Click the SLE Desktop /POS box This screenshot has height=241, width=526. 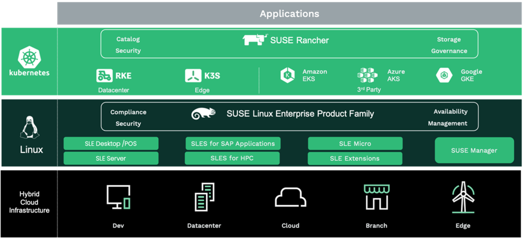(111, 143)
